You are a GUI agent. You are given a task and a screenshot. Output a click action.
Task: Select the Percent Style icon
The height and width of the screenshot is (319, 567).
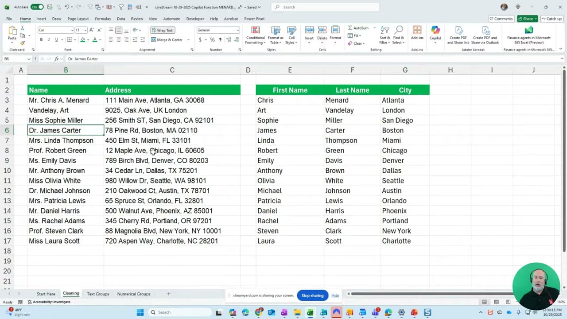tap(212, 39)
